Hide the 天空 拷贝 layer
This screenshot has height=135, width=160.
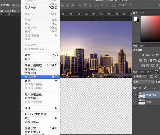point(135,95)
